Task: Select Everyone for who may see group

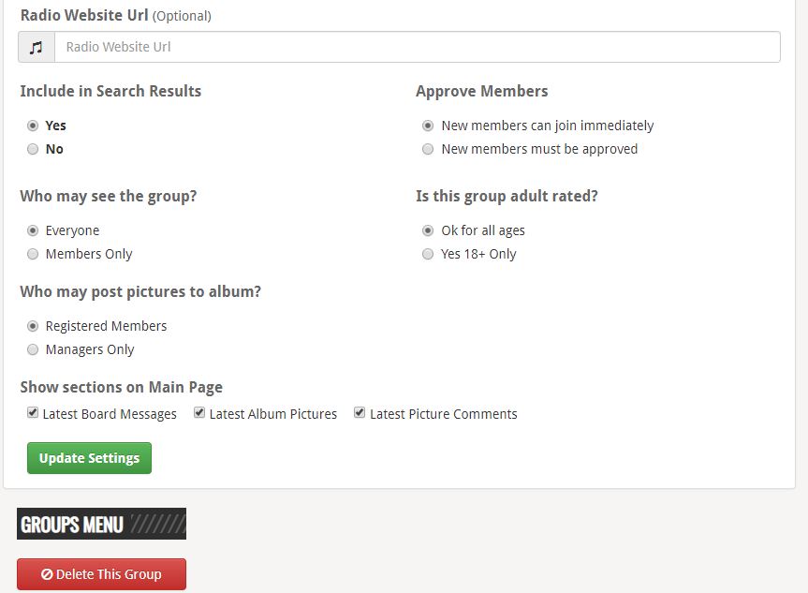Action: tap(33, 230)
